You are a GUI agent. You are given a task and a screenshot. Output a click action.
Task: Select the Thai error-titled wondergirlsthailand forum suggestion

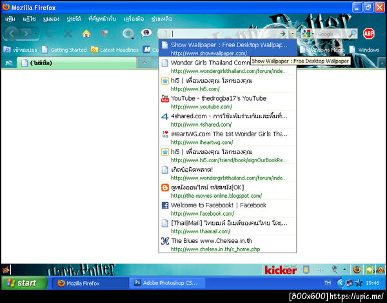[227, 173]
